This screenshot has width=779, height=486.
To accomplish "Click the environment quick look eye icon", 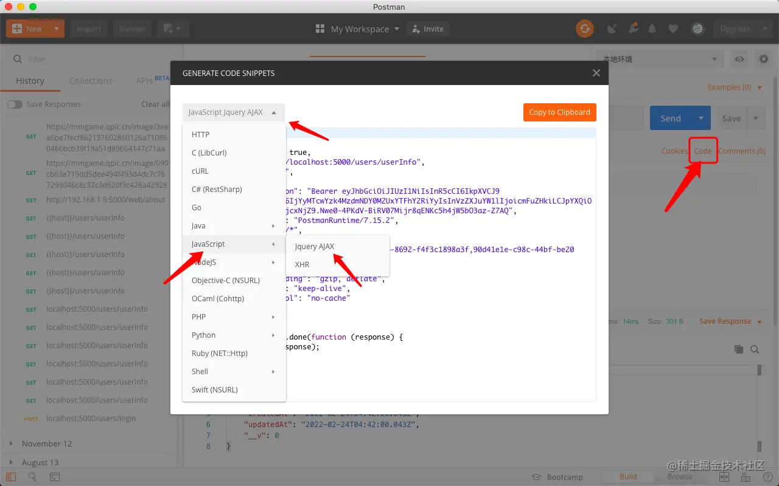I will (x=739, y=59).
